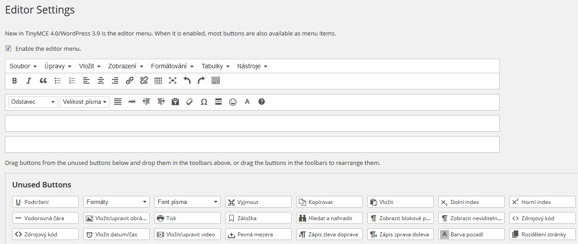Click the Omega special character icon
The height and width of the screenshot is (244, 578).
coord(204,102)
